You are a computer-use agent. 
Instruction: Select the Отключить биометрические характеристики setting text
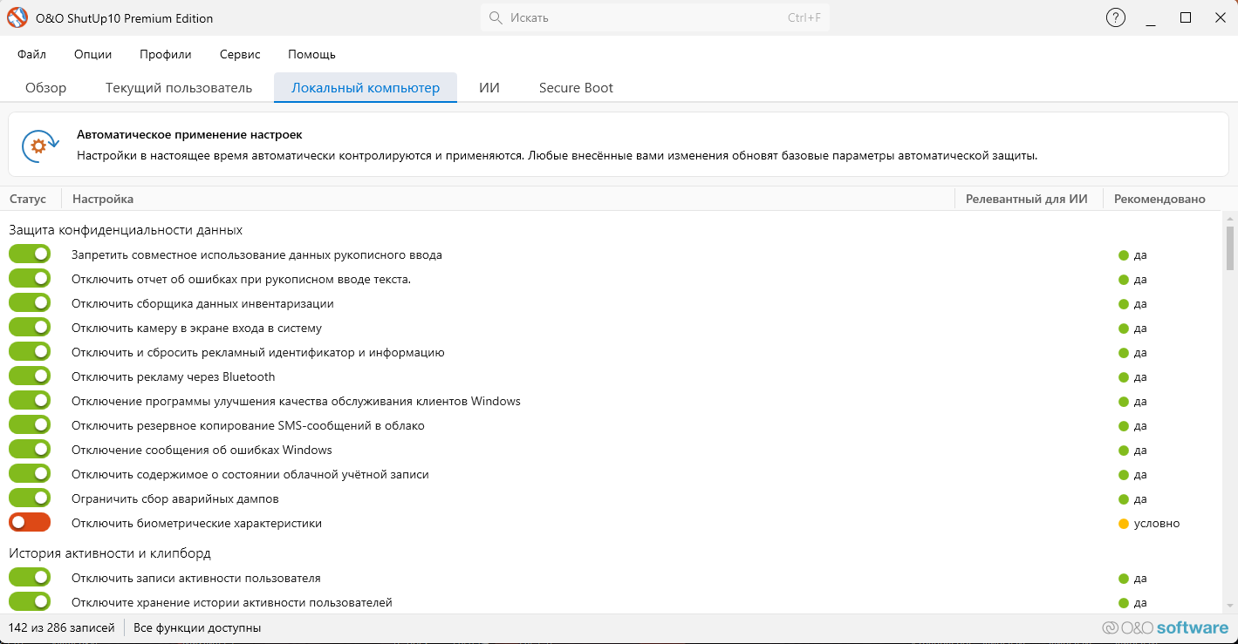[197, 523]
